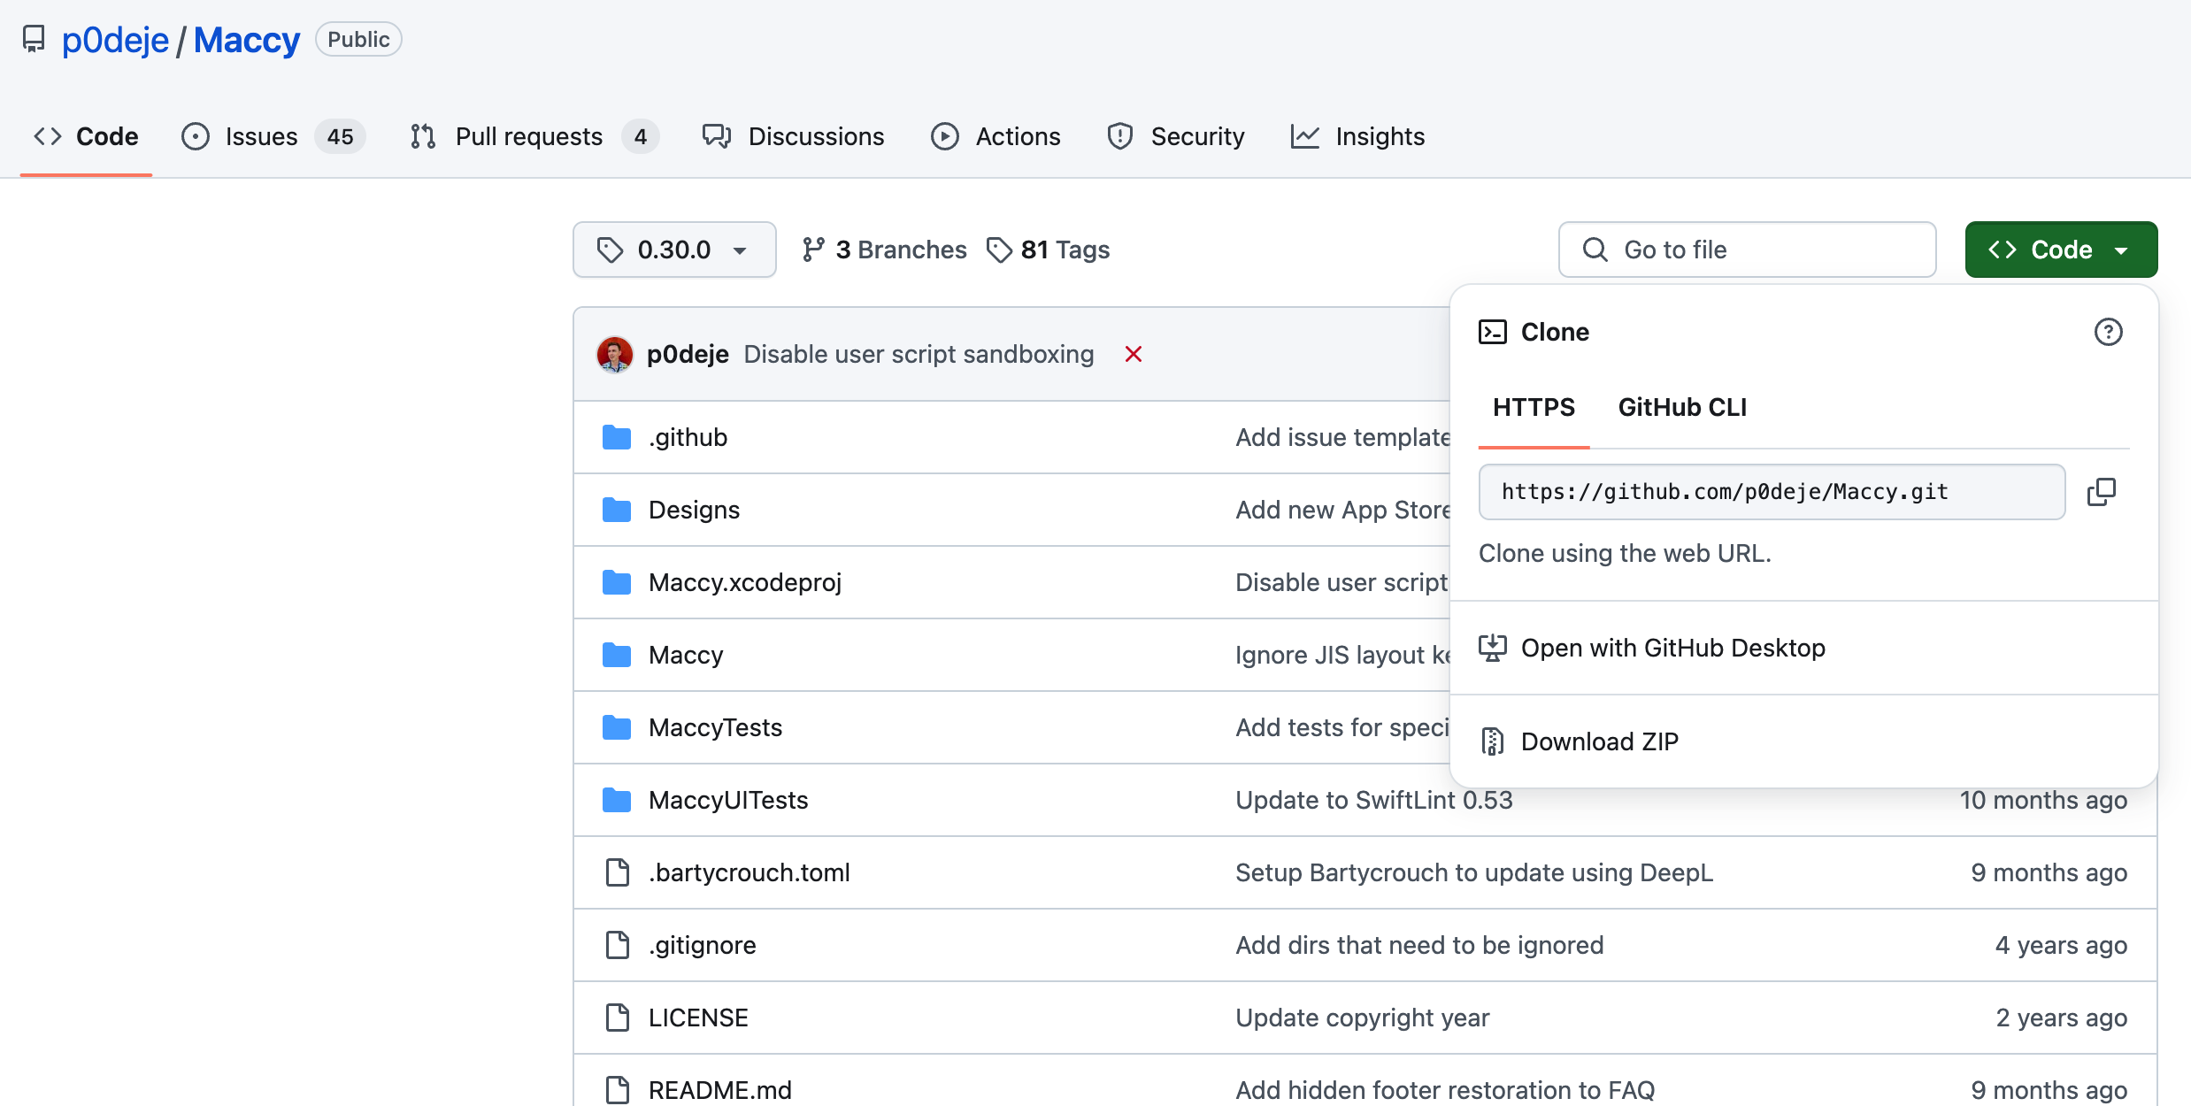Click the LICENSE file icon
The image size is (2191, 1106).
point(618,1018)
